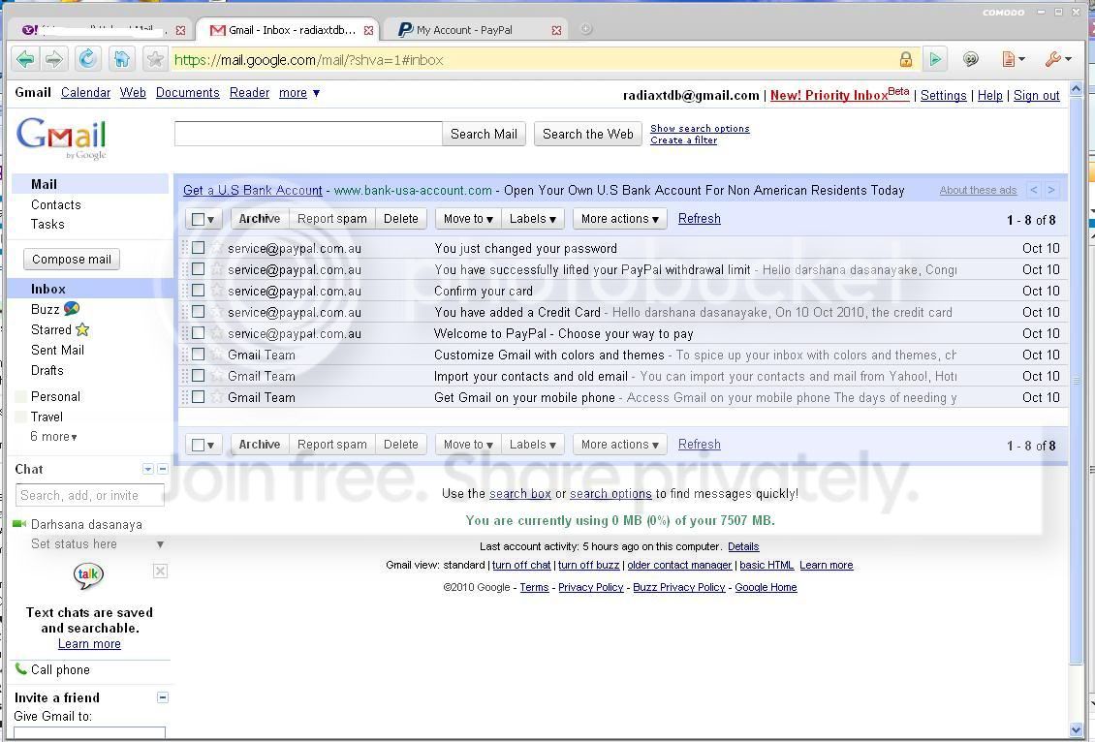Screen dimensions: 1095x742
Task: Click the Search the Web button
Action: click(588, 134)
